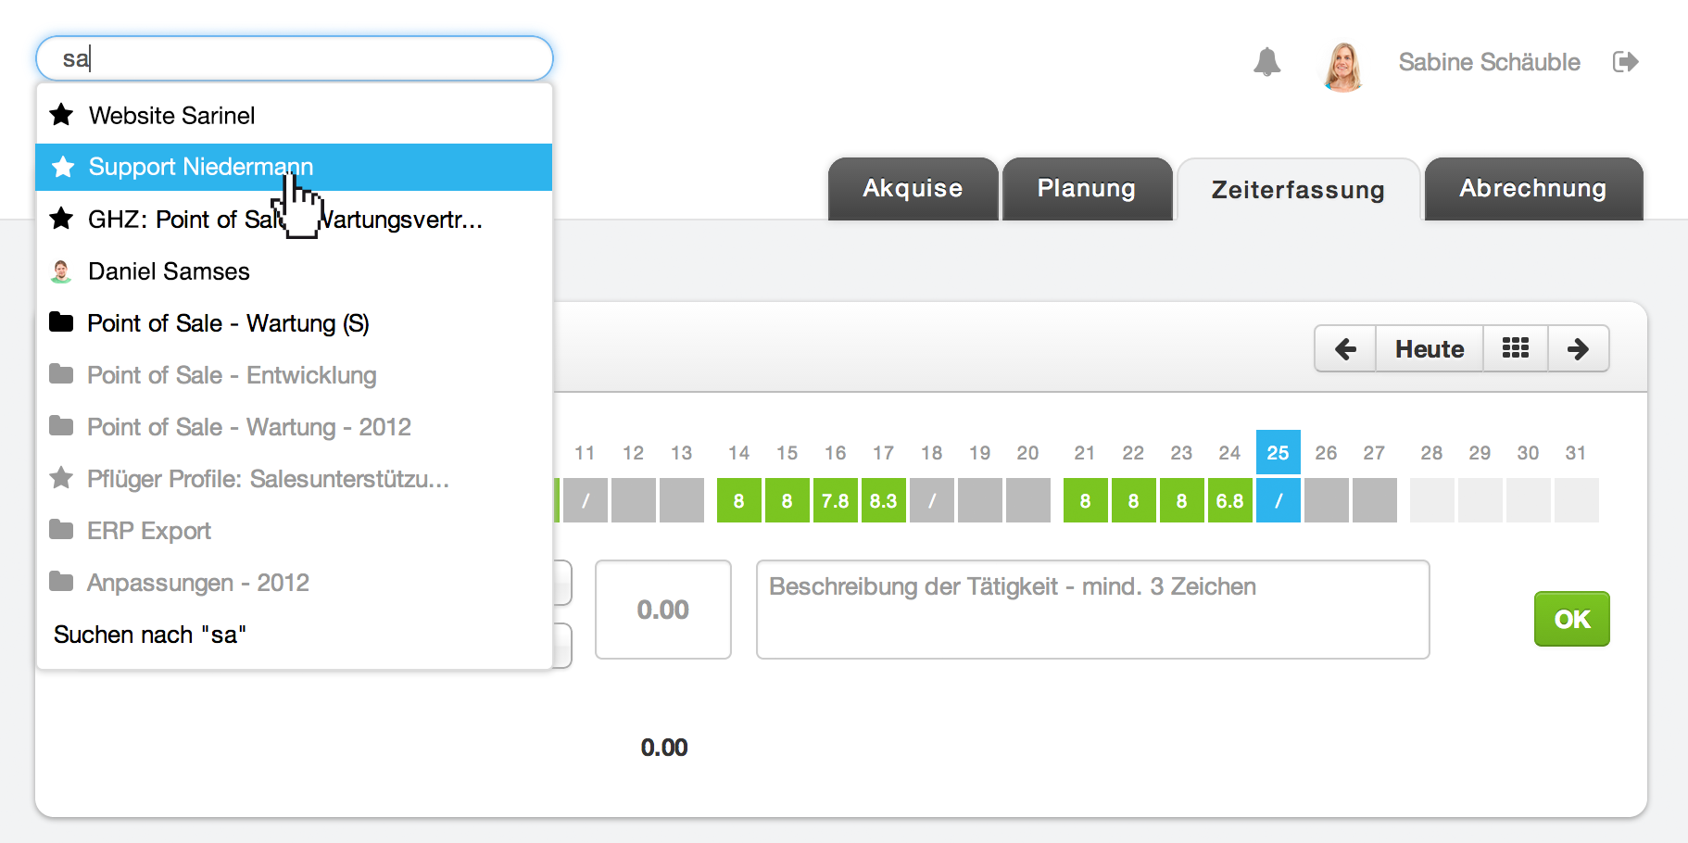
Task: Go to previous period with left arrow
Action: (x=1345, y=349)
